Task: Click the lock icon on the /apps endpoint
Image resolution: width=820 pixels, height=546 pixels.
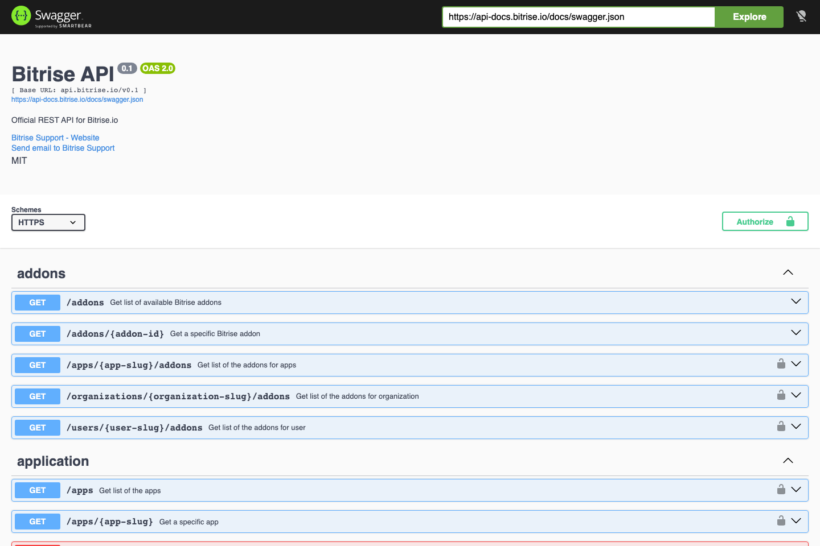Action: pyautogui.click(x=781, y=488)
